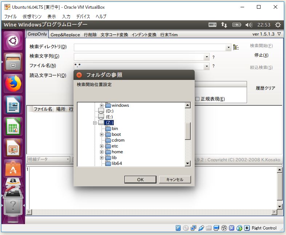
Task: Open version menu triangle beside ver 1.5.1.3
Action: tap(279, 34)
